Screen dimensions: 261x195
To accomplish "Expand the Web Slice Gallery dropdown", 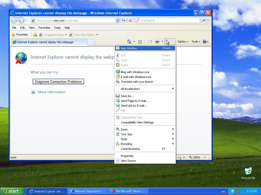I will [x=97, y=35].
